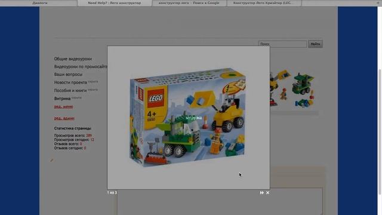Switch to конструктор лего Google search tab
Viewport: 382px width, 215px height.
tap(189, 3)
